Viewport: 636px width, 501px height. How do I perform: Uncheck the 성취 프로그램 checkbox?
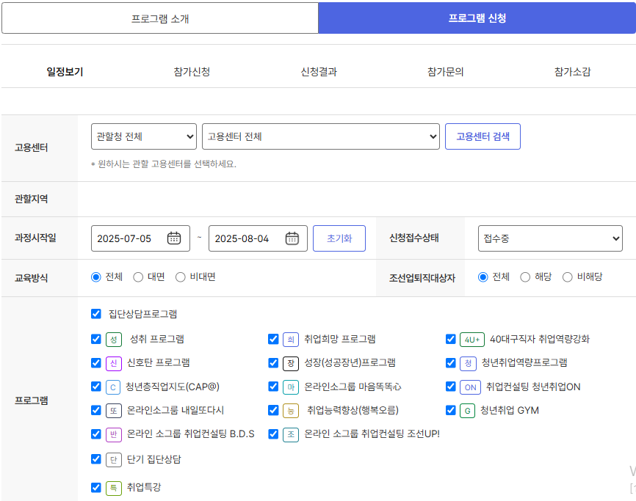pos(96,339)
